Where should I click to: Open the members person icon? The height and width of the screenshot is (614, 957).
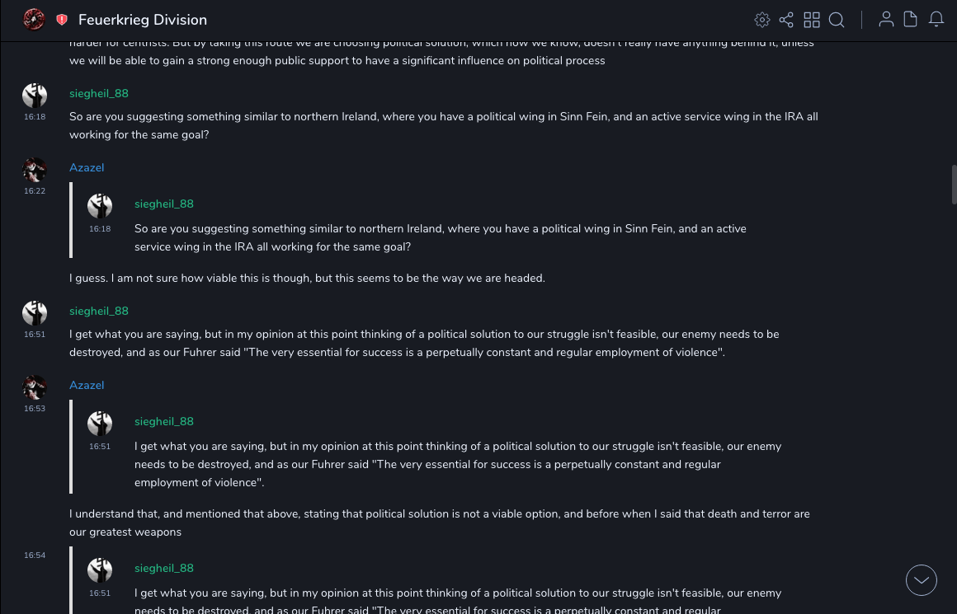886,20
